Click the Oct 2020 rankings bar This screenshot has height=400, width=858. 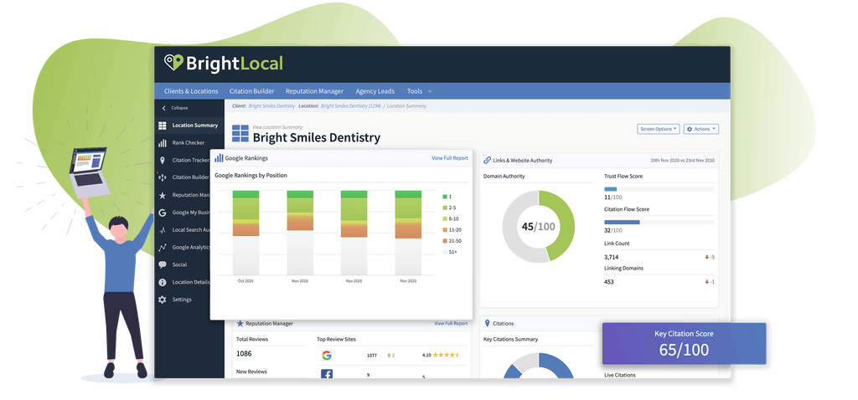tap(246, 233)
